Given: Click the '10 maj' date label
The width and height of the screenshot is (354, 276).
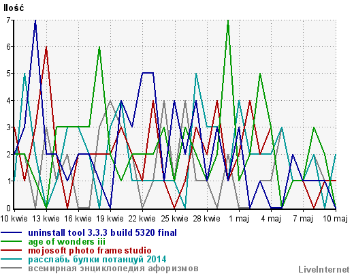Looking at the screenshot, I should pos(335,219).
